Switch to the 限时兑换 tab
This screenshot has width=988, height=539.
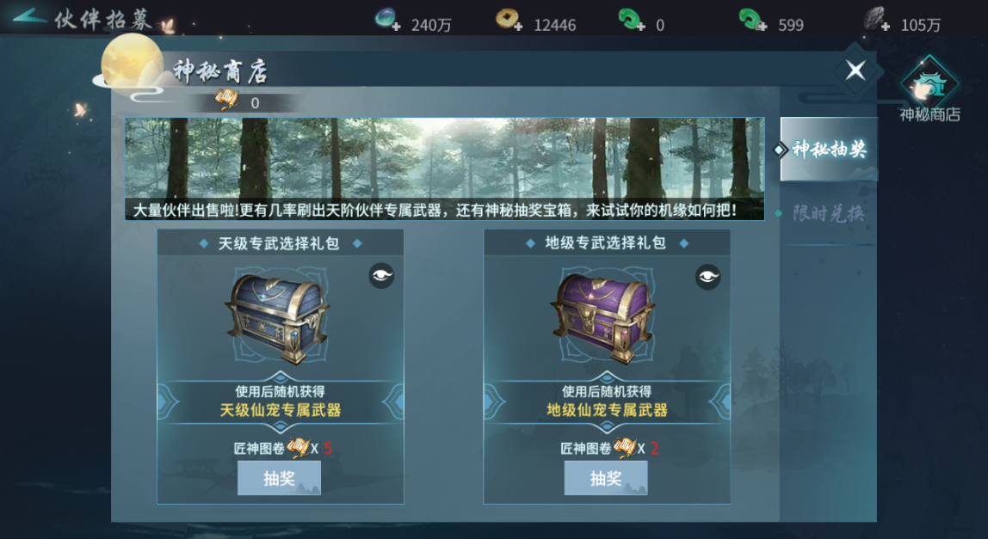click(828, 213)
